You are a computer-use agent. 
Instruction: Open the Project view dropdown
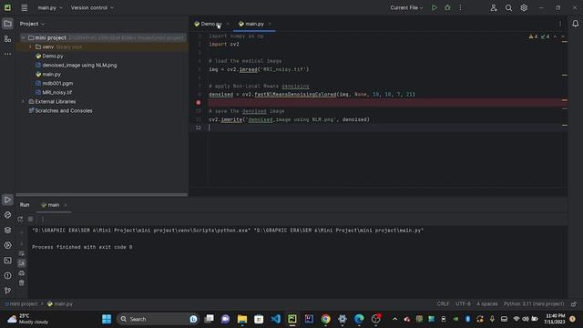coord(32,24)
